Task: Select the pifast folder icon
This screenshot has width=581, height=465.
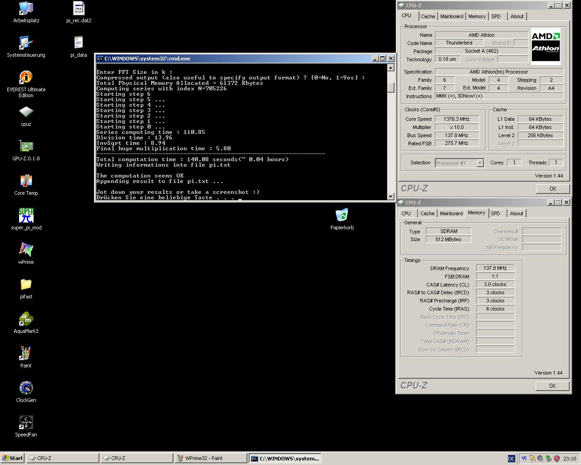Action: (26, 288)
